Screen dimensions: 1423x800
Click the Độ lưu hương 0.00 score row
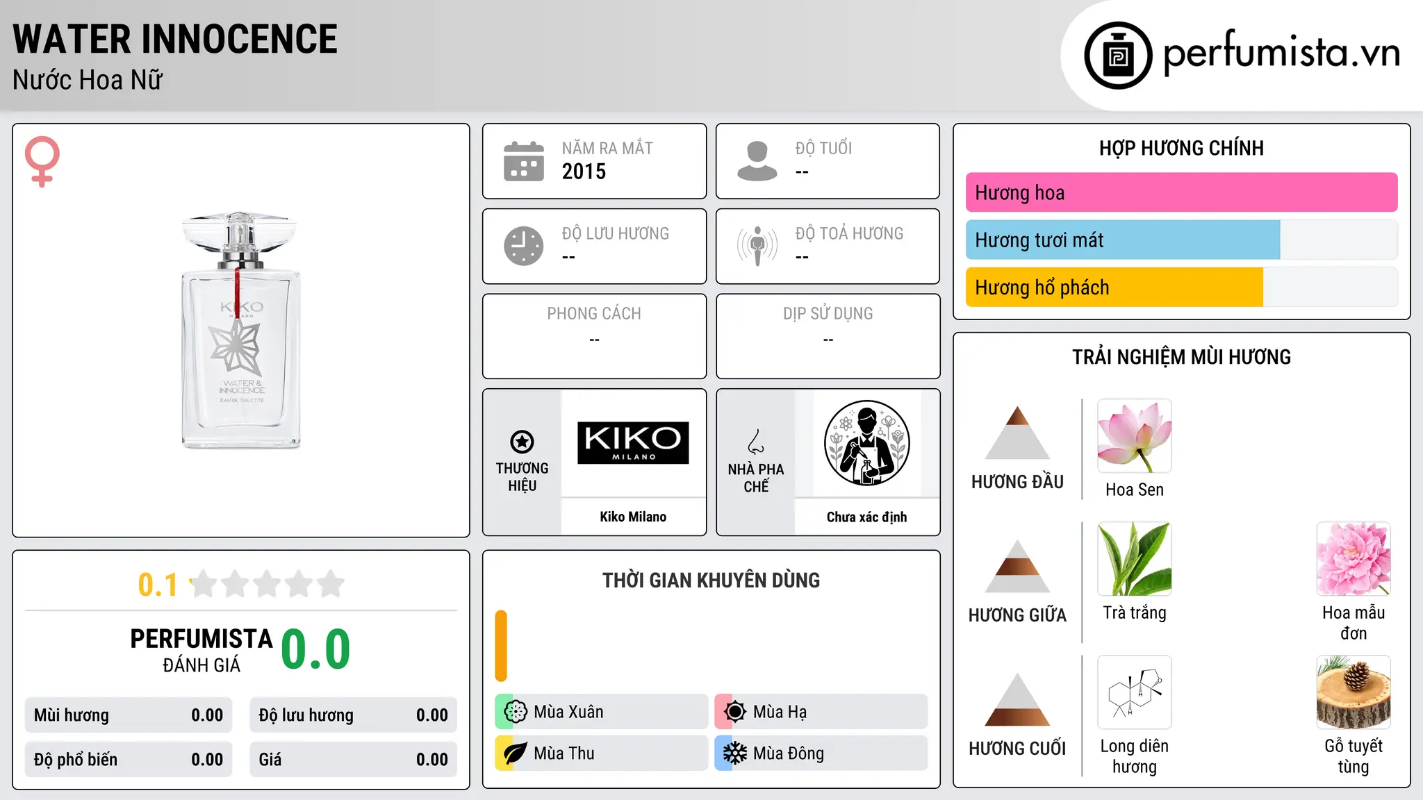(x=354, y=715)
